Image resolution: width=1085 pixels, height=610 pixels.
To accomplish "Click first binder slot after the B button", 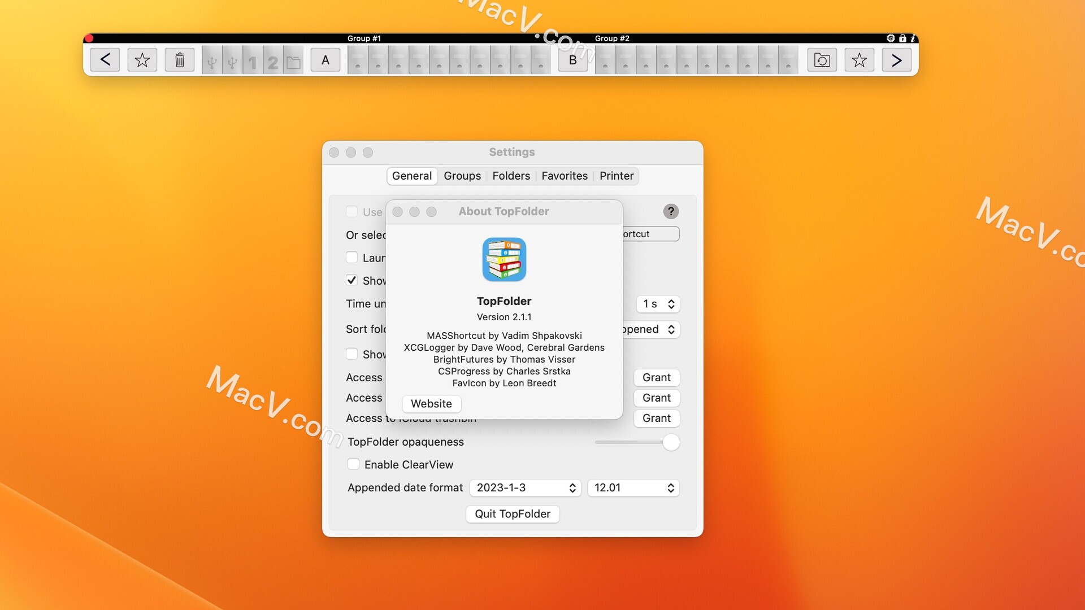I will [x=605, y=61].
